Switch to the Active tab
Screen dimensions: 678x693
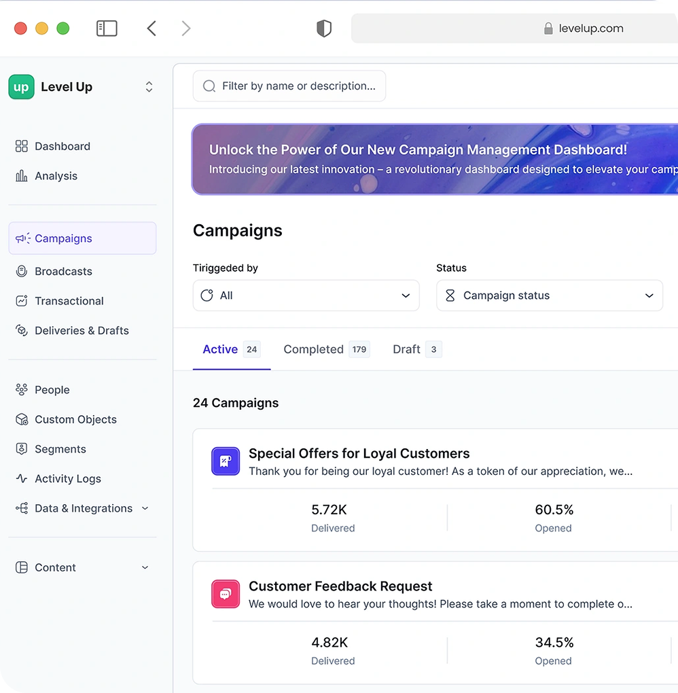coord(232,349)
